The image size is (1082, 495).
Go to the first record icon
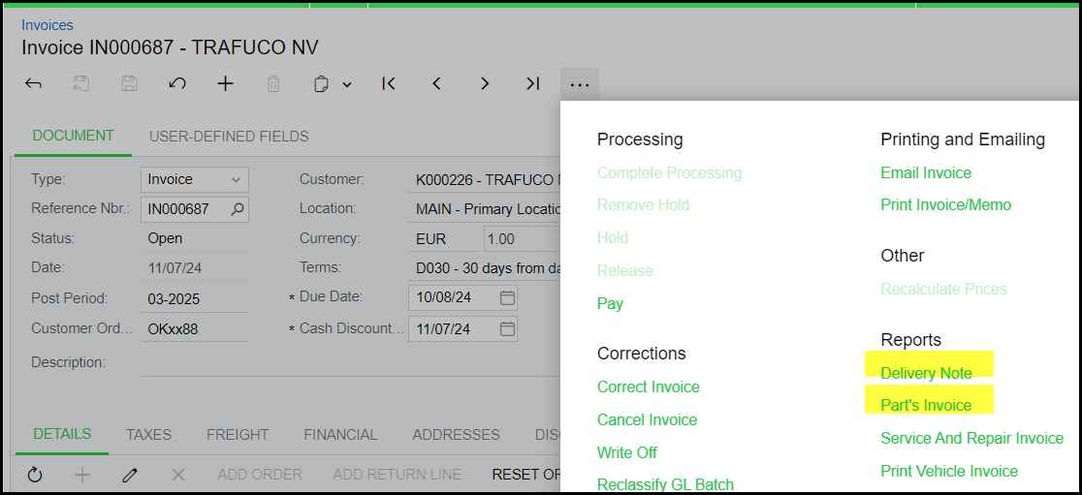click(389, 84)
